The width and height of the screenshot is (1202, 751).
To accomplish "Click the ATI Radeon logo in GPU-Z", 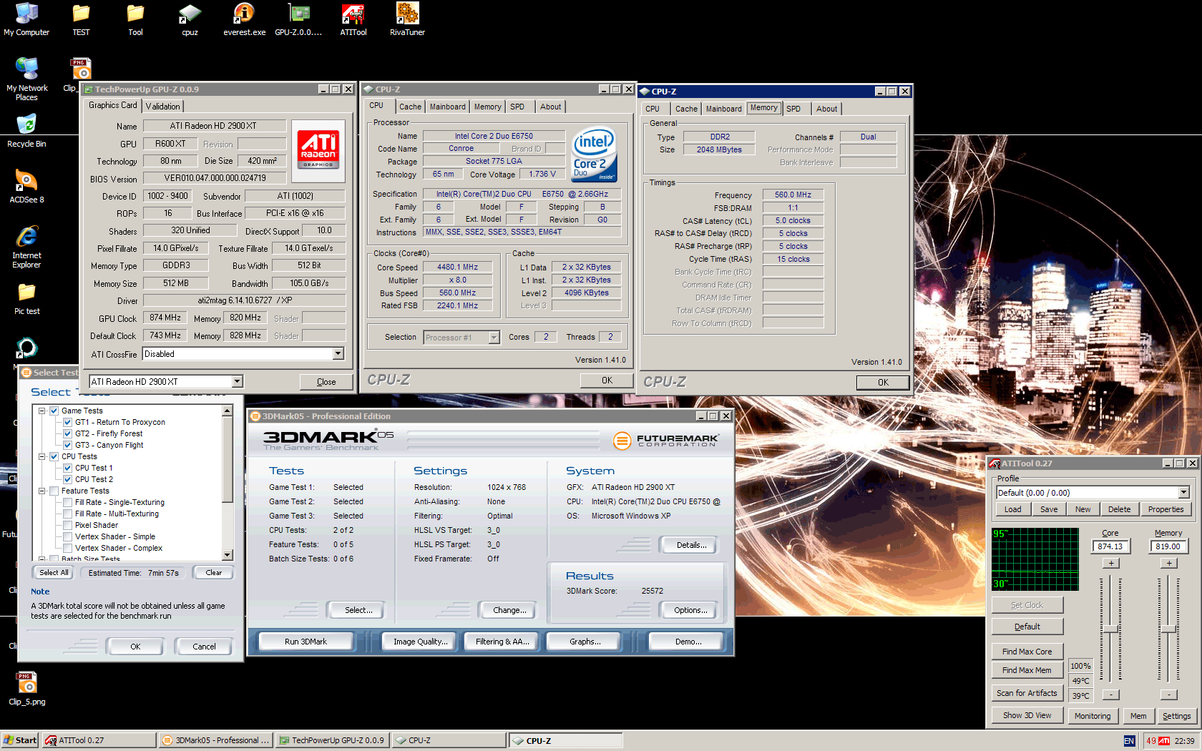I will pos(318,149).
